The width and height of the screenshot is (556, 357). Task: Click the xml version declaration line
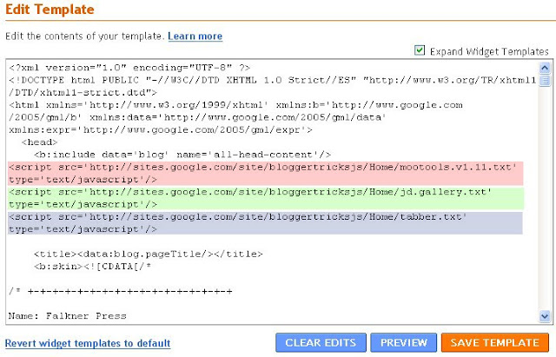130,68
